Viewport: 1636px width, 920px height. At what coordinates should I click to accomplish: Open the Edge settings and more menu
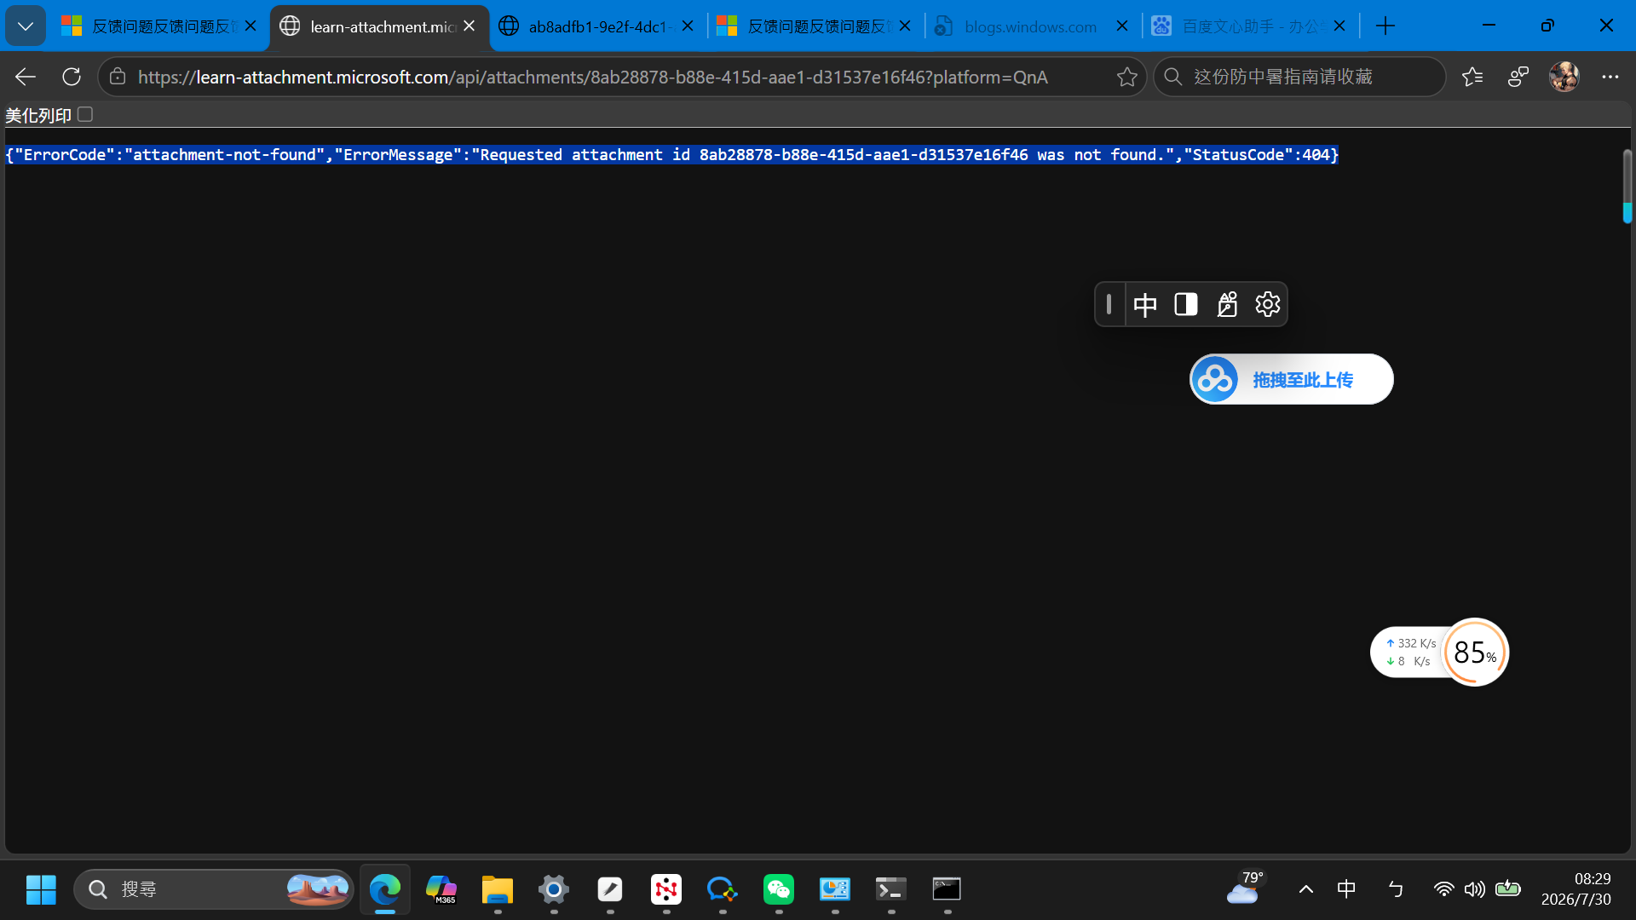tap(1610, 77)
